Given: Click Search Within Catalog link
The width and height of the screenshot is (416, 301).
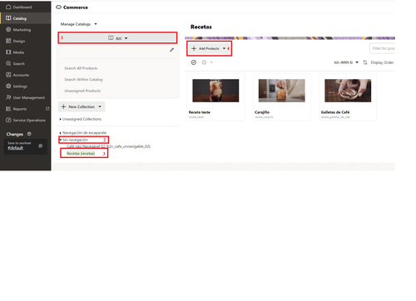Looking at the screenshot, I should point(83,80).
